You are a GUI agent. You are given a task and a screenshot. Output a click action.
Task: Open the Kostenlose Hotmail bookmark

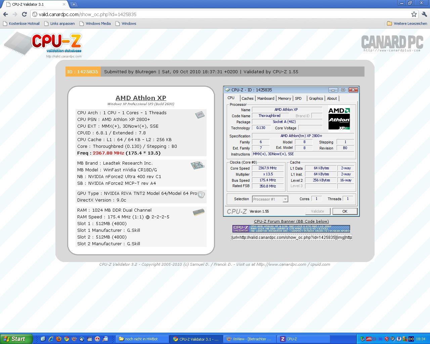21,24
